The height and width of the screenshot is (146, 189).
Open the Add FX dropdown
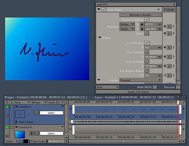(x=136, y=5)
